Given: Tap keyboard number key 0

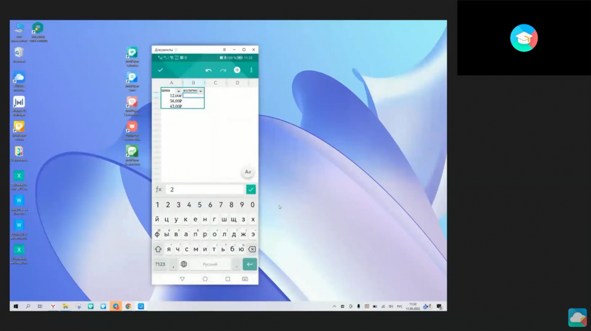Looking at the screenshot, I should click(253, 205).
